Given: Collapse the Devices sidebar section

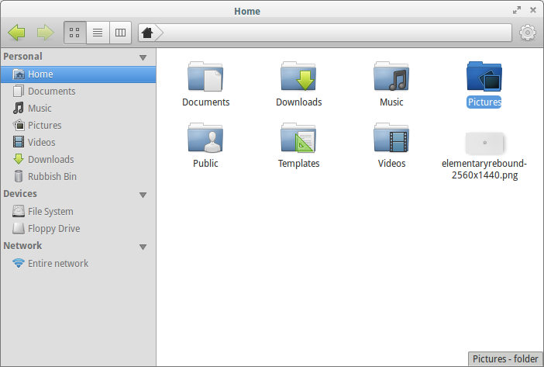Looking at the screenshot, I should tap(143, 195).
